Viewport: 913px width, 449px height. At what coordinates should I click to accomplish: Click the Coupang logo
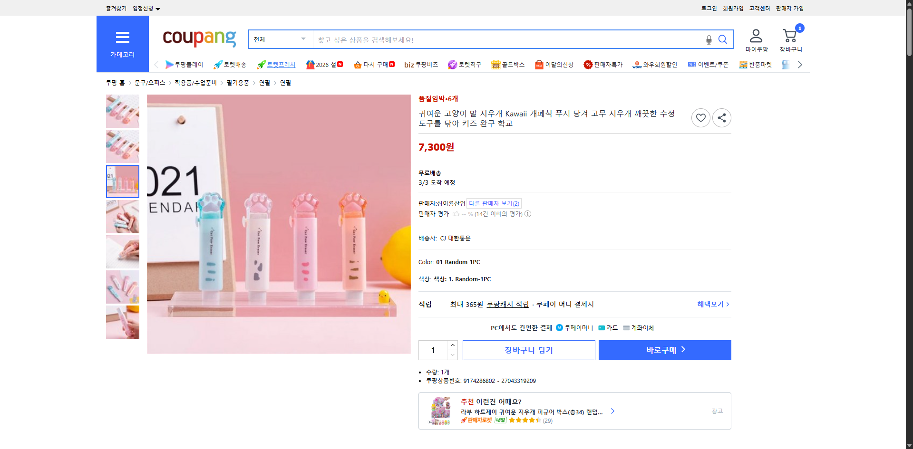199,39
